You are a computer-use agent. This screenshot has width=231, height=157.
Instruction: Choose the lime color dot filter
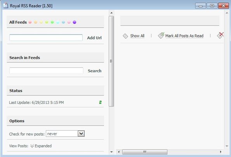[x=47, y=22]
